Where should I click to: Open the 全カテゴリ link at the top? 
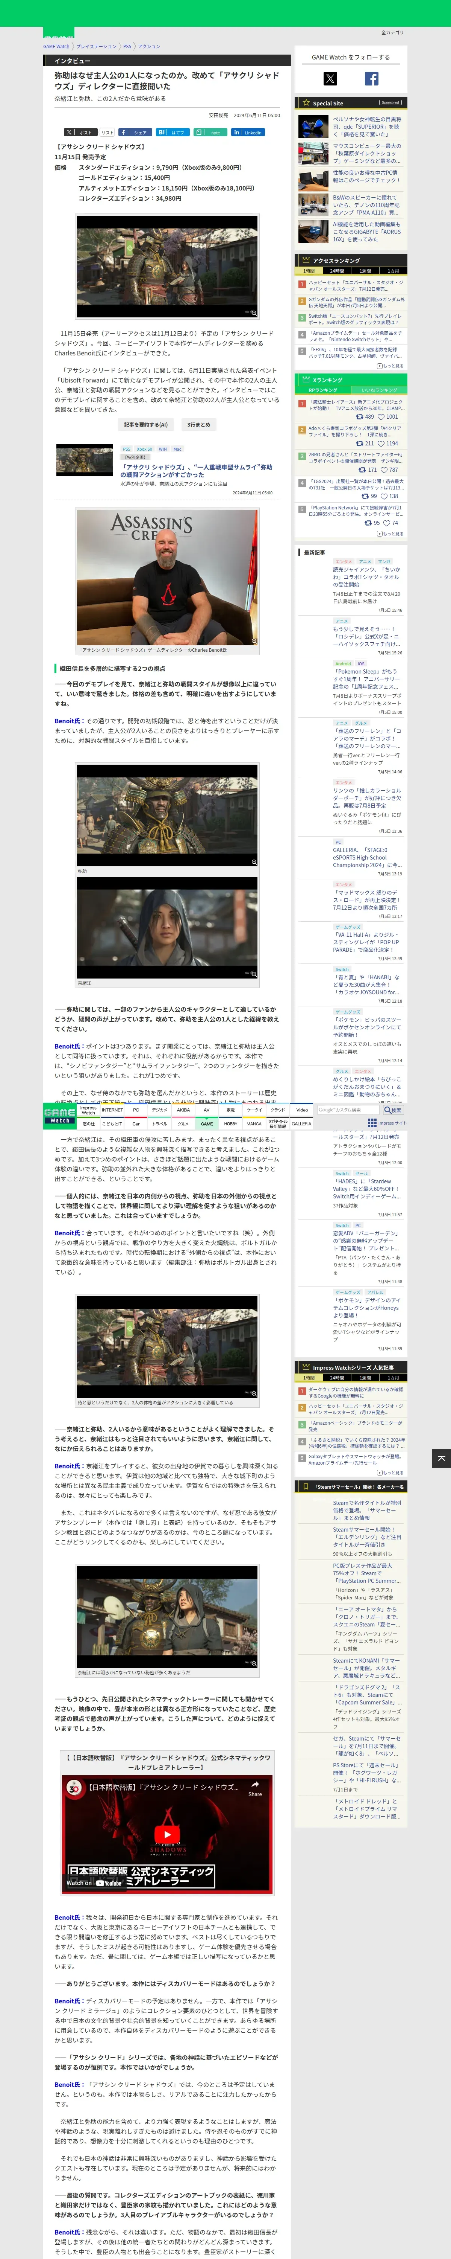pos(392,32)
